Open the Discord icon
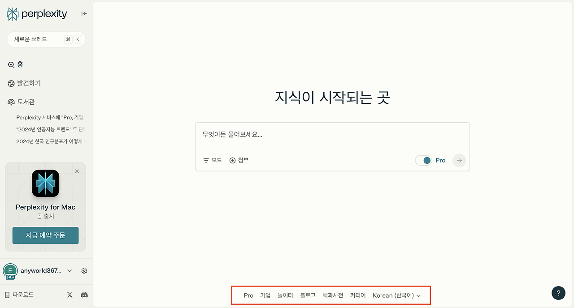The width and height of the screenshot is (574, 308). click(x=84, y=295)
